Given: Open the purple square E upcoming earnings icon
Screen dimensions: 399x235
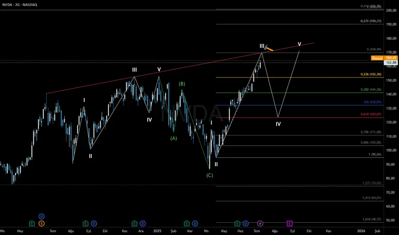Looking at the screenshot, I should click(289, 223).
